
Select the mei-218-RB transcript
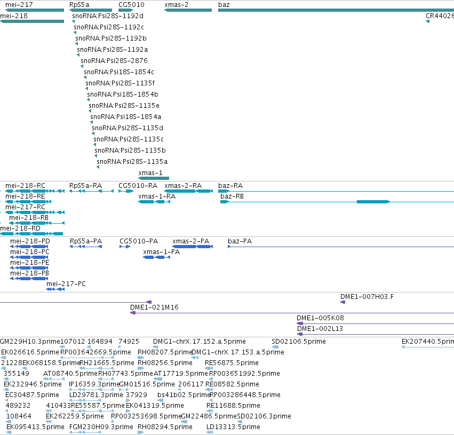pos(37,223)
